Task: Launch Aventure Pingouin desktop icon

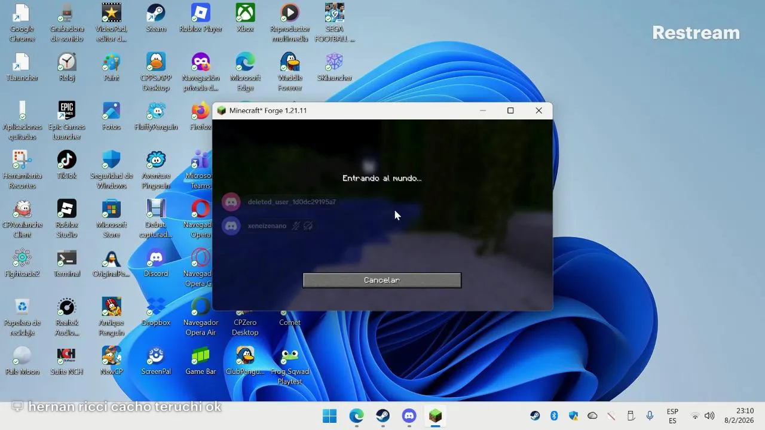Action: click(156, 170)
